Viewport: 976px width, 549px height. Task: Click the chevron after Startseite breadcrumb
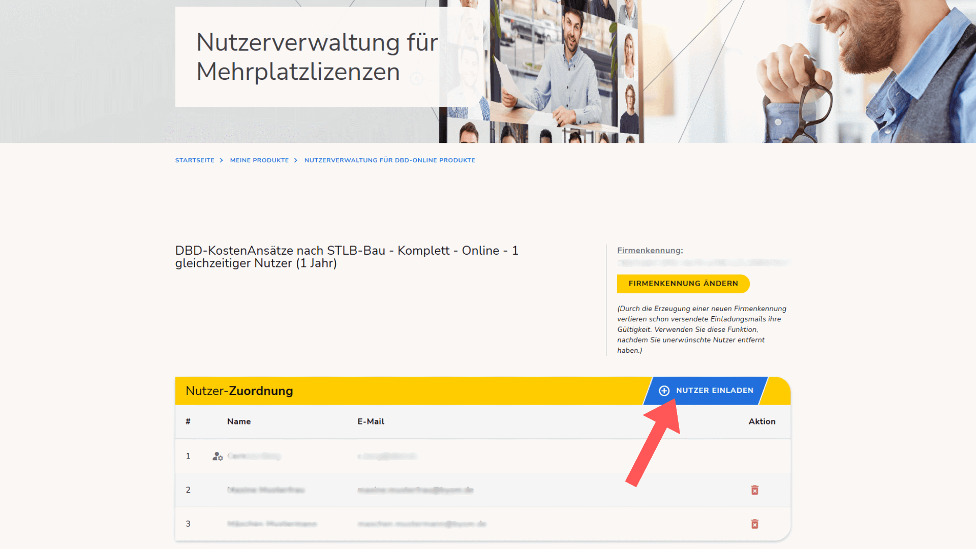[222, 160]
